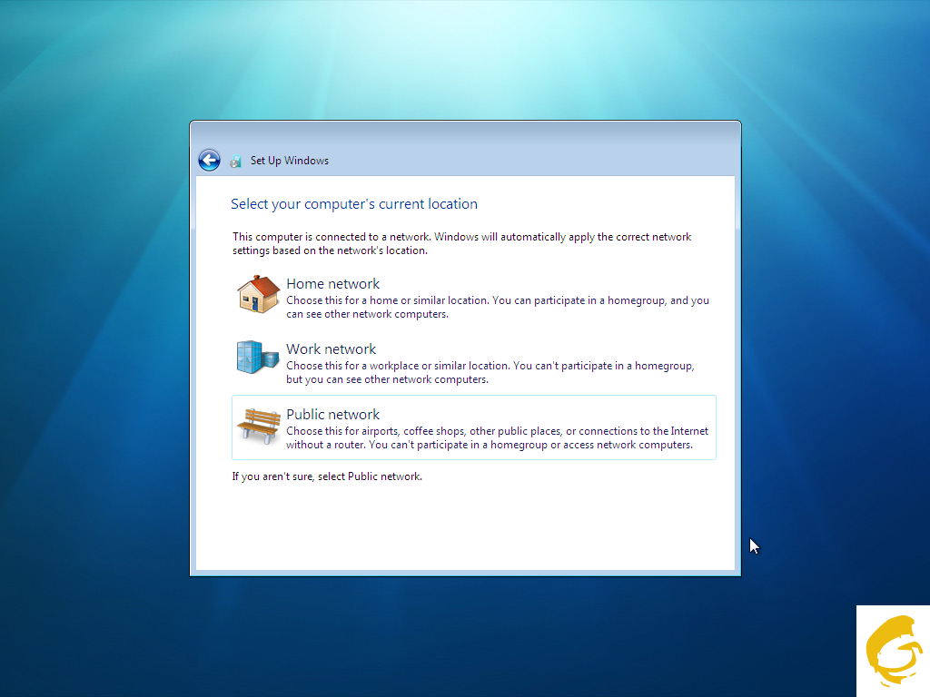Click the 'If you aren't sure' hint text
The image size is (930, 697).
(327, 476)
